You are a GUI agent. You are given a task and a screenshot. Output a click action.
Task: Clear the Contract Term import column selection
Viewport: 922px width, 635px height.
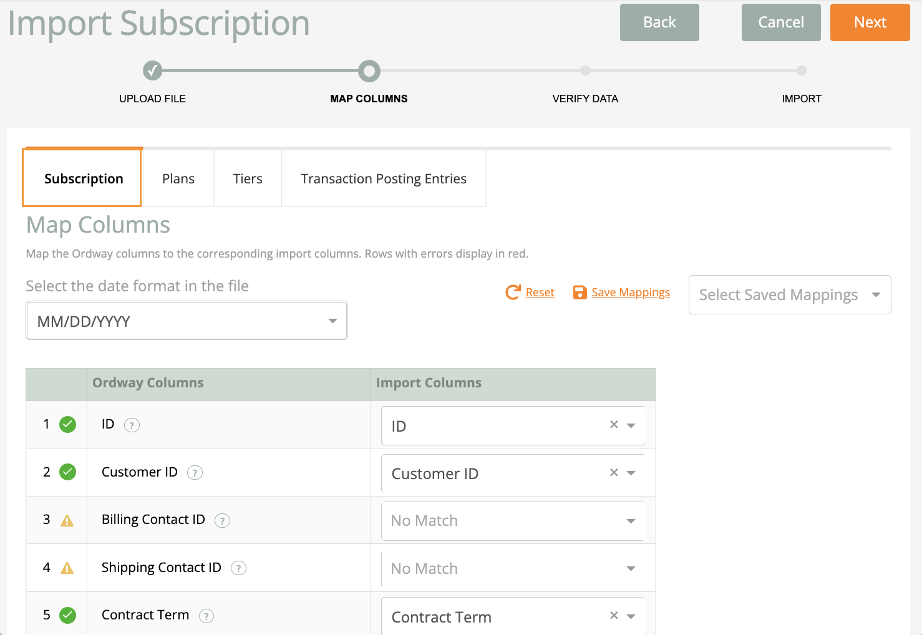tap(614, 616)
